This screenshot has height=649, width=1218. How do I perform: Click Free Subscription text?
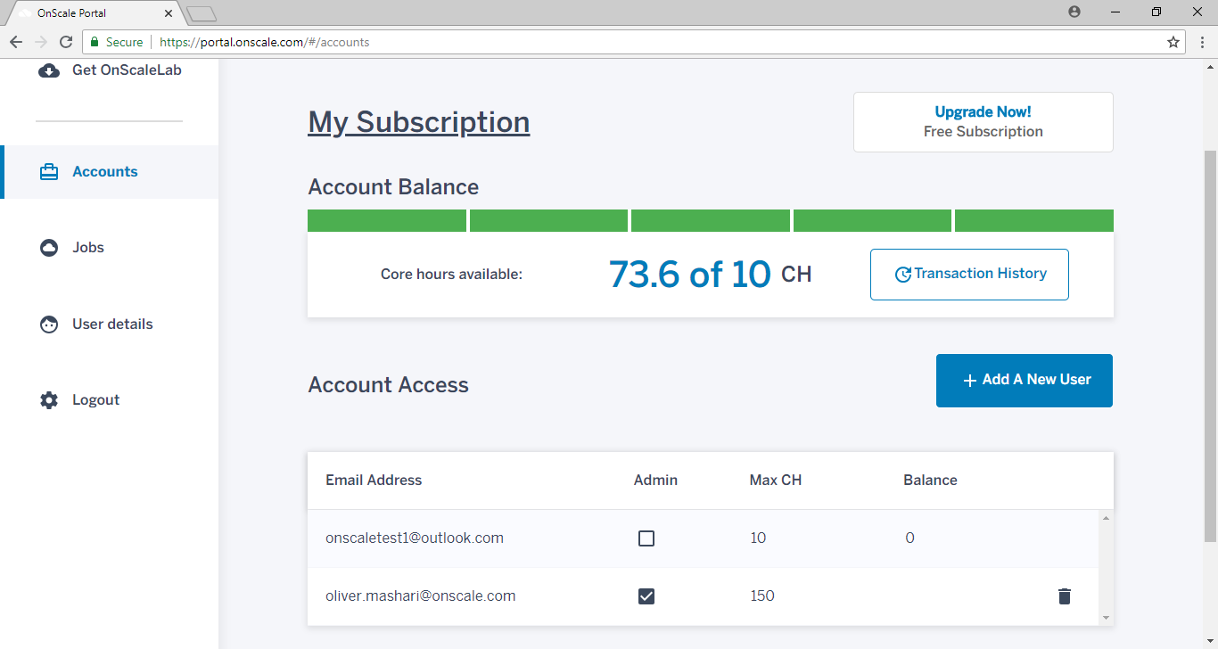983,132
